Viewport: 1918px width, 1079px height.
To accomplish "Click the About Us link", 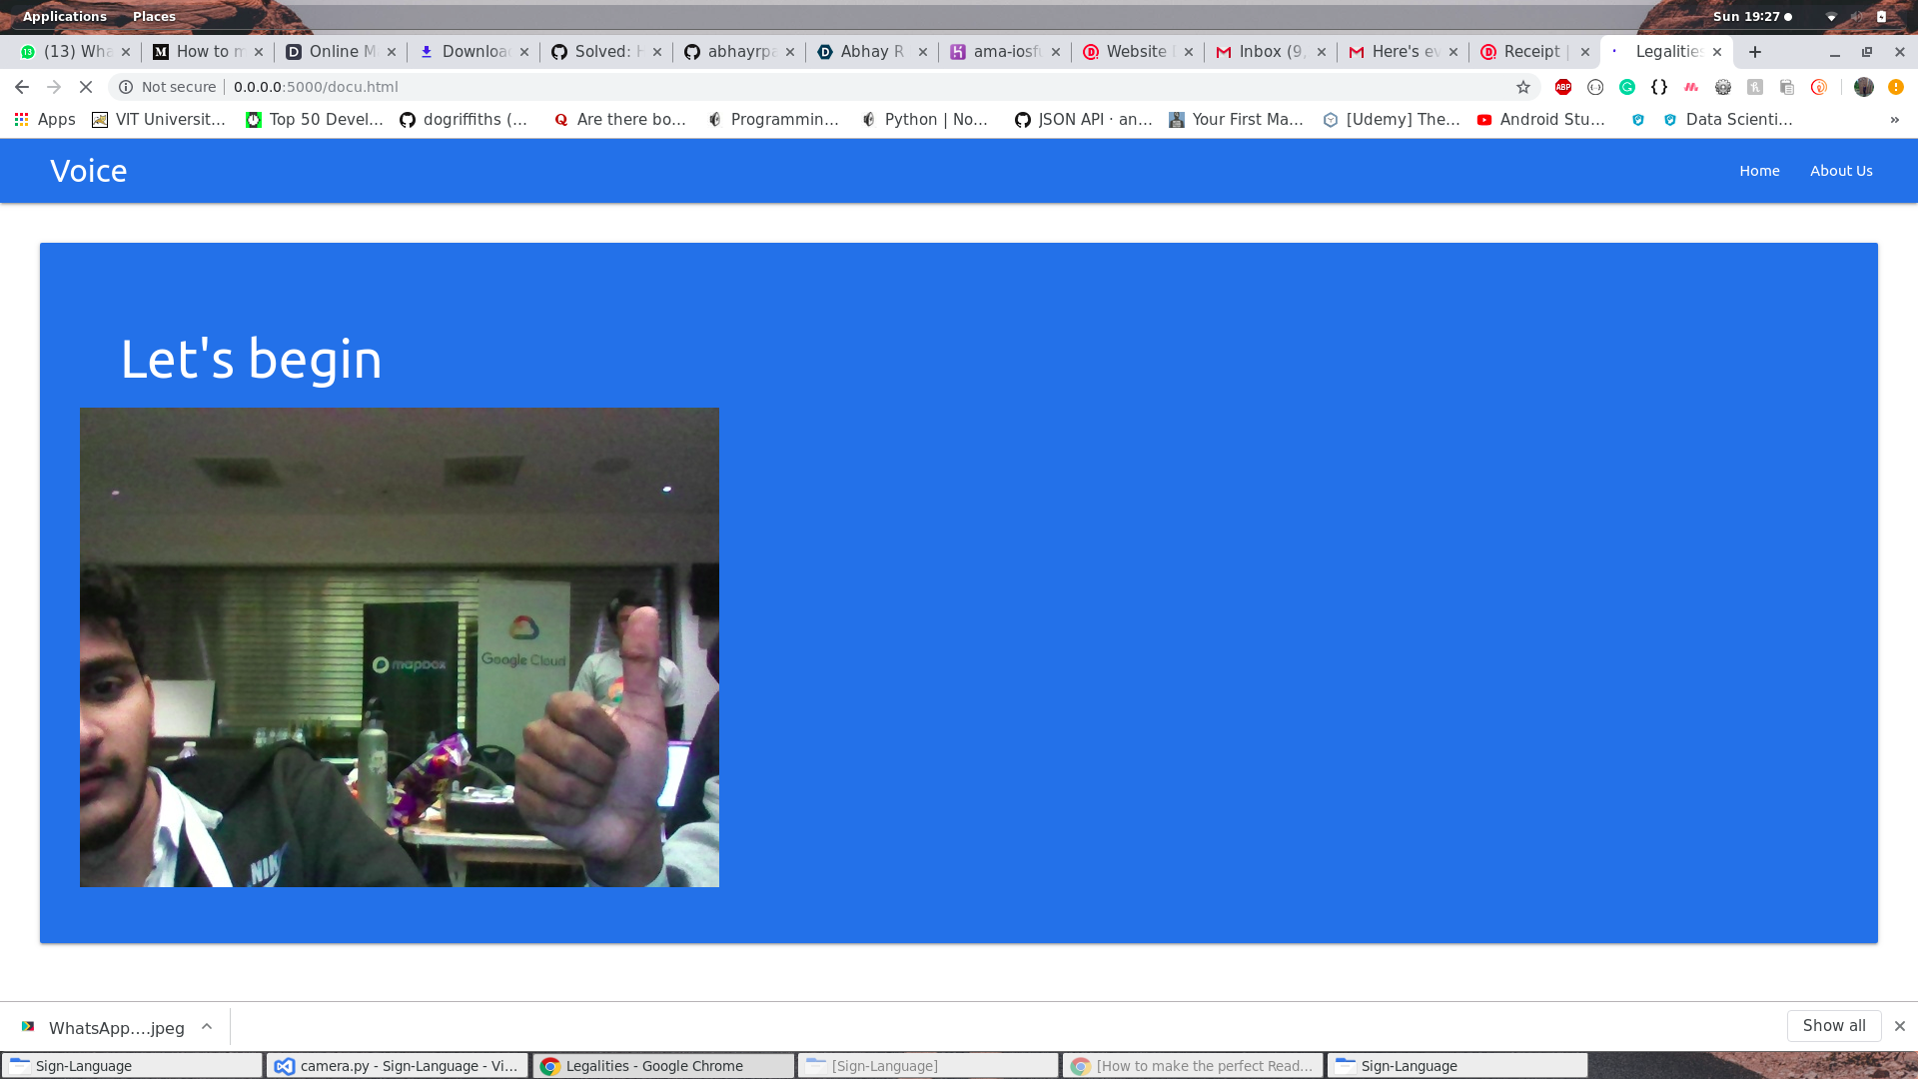I will pos(1841,171).
